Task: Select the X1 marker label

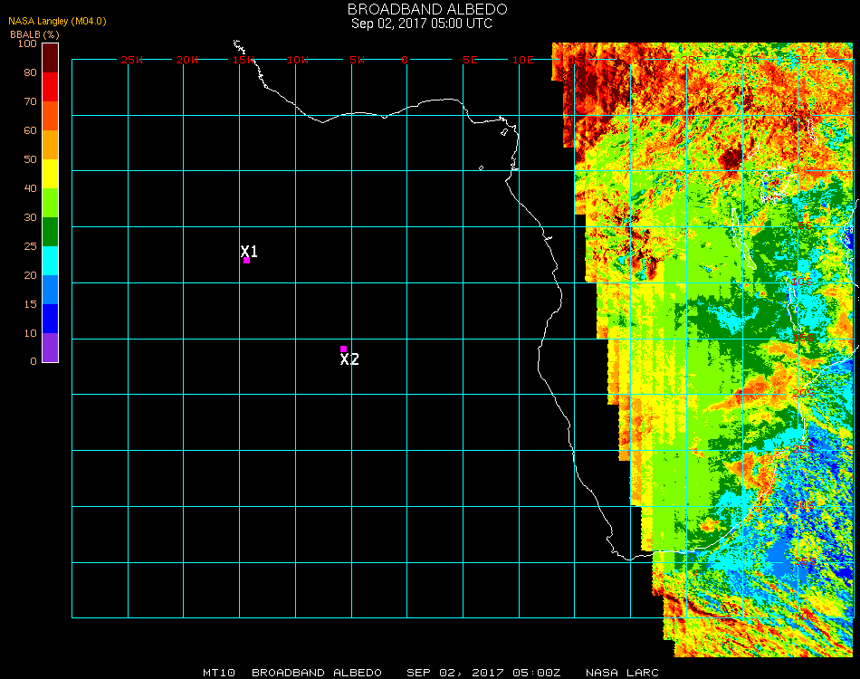Action: tap(250, 252)
